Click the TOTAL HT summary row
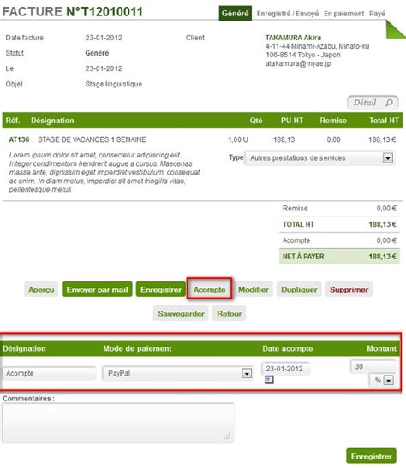Image resolution: width=406 pixels, height=468 pixels. [339, 224]
